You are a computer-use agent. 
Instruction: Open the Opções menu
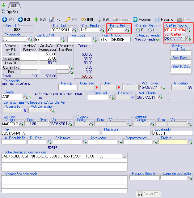click(10, 12)
